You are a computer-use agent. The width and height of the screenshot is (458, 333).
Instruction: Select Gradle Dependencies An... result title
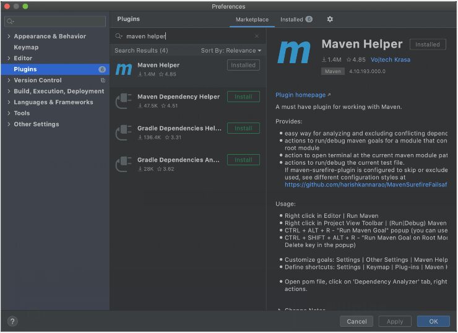pos(178,160)
